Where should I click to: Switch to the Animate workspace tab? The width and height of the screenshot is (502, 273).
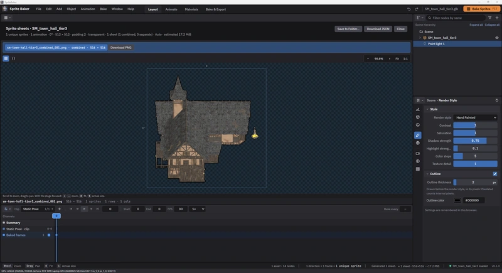click(x=171, y=9)
